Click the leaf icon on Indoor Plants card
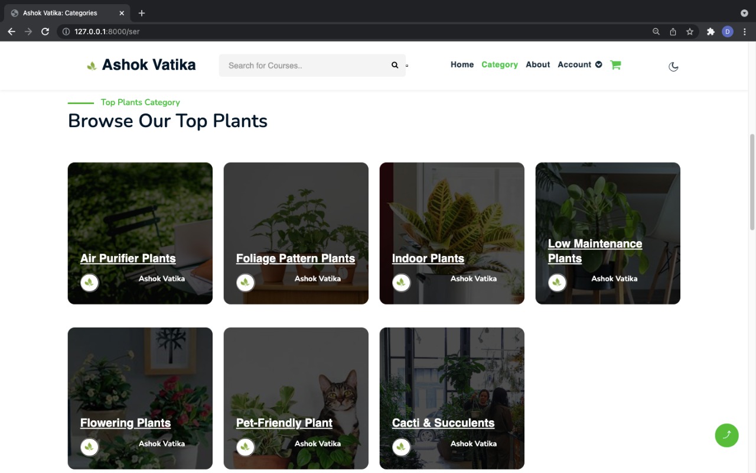The height and width of the screenshot is (473, 756). pyautogui.click(x=401, y=283)
